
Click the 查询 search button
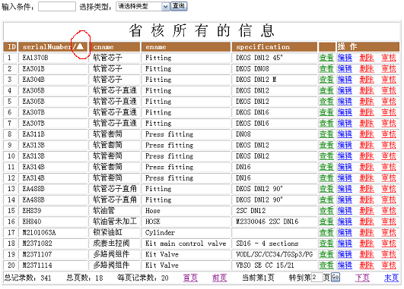pos(179,6)
